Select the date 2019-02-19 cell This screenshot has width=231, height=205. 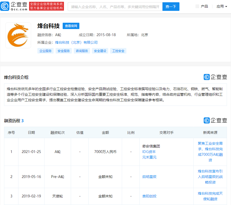coord(31,196)
